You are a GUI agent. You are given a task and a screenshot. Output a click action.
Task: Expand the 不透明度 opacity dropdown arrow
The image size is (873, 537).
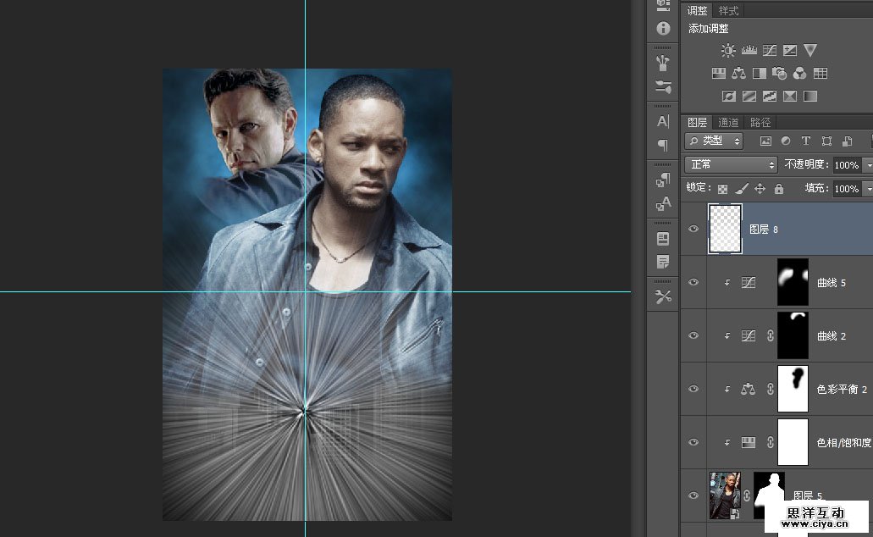pos(868,165)
